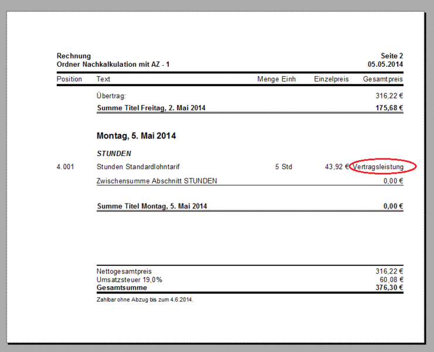
Task: Click 'Summe Titel Montag, 5. Mai 2014'
Action: point(152,207)
